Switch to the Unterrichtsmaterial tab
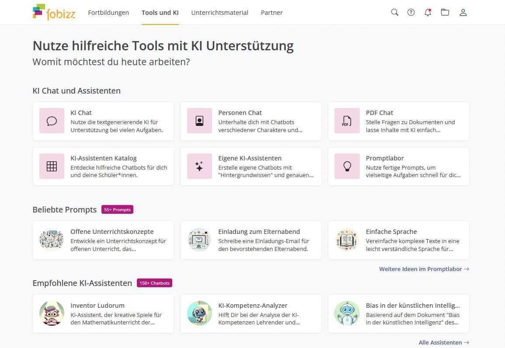The image size is (505, 348). pyautogui.click(x=219, y=13)
